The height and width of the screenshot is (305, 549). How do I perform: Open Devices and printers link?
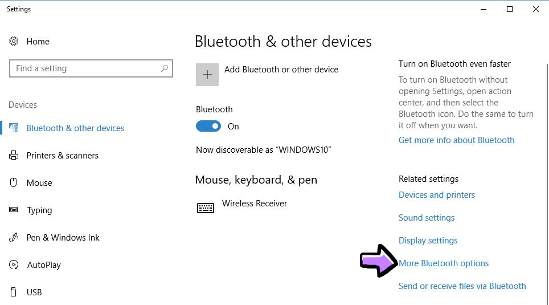(437, 195)
